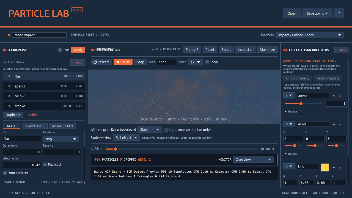
Task: Enable Light receiver (editor only)
Action: (x=166, y=130)
